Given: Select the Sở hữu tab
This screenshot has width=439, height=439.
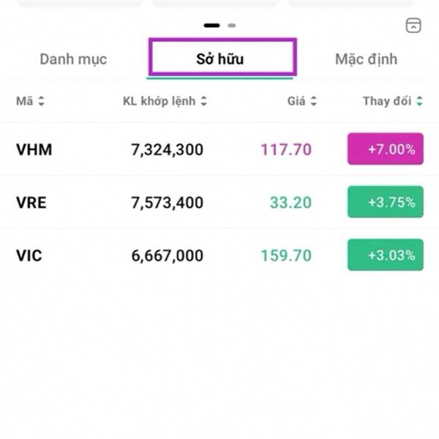Looking at the screenshot, I should click(x=220, y=59).
